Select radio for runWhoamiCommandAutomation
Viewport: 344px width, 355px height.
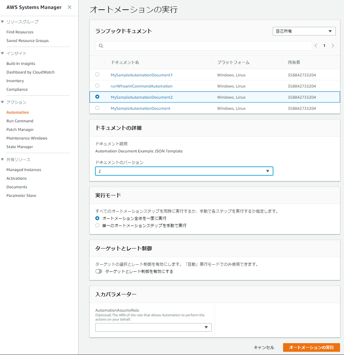tap(97, 86)
